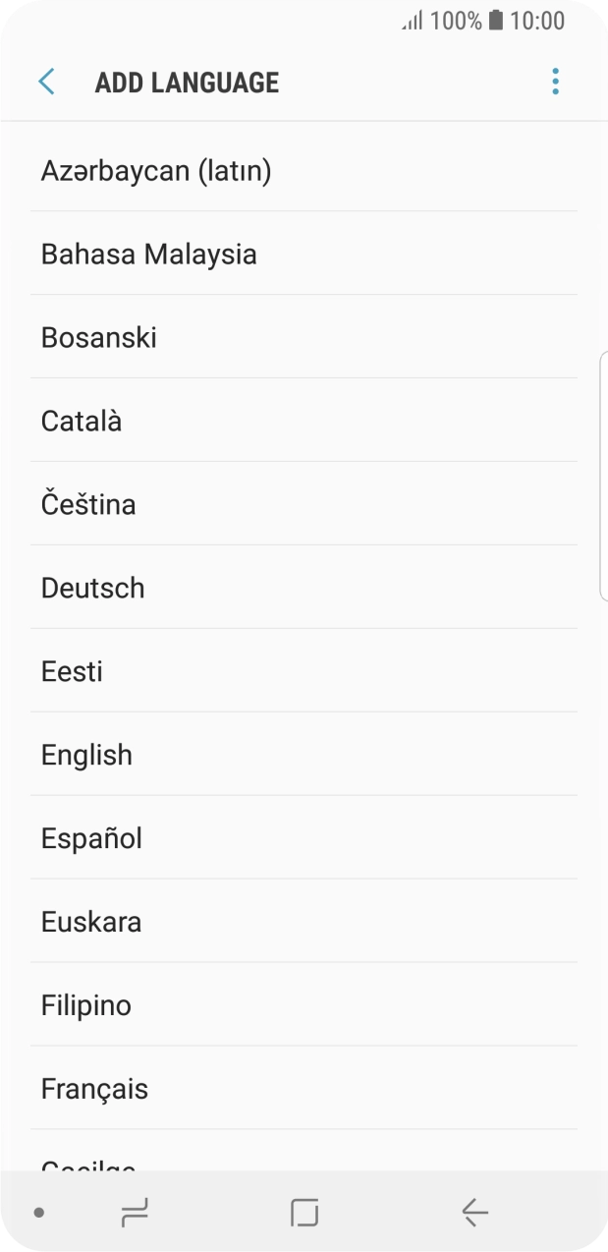Open the three-dot overflow menu
This screenshot has height=1252, width=608.
(x=555, y=82)
